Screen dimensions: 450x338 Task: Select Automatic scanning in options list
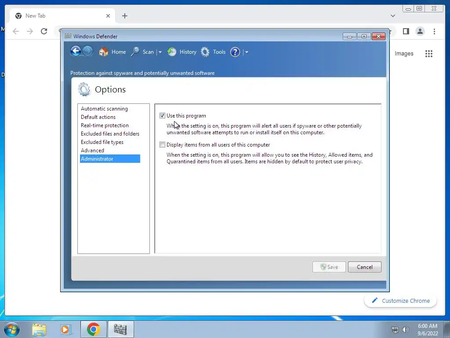[104, 109]
